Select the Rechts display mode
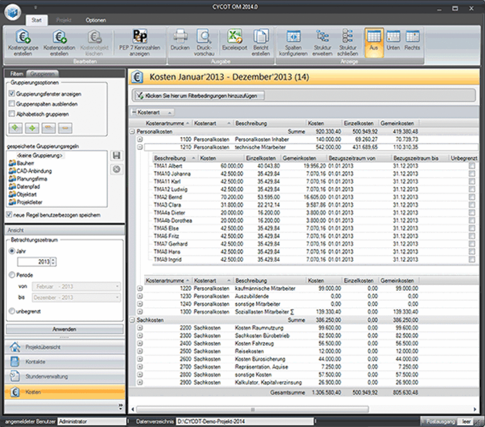The height and width of the screenshot is (427, 485). pyautogui.click(x=412, y=40)
